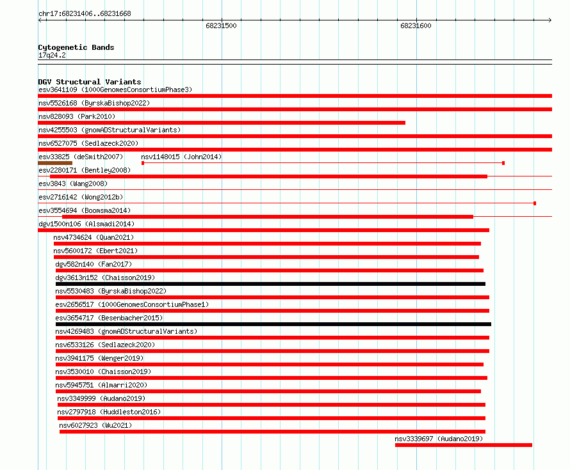Open the nsv1148015 (John2014) label
The image size is (570, 470).
[181, 157]
